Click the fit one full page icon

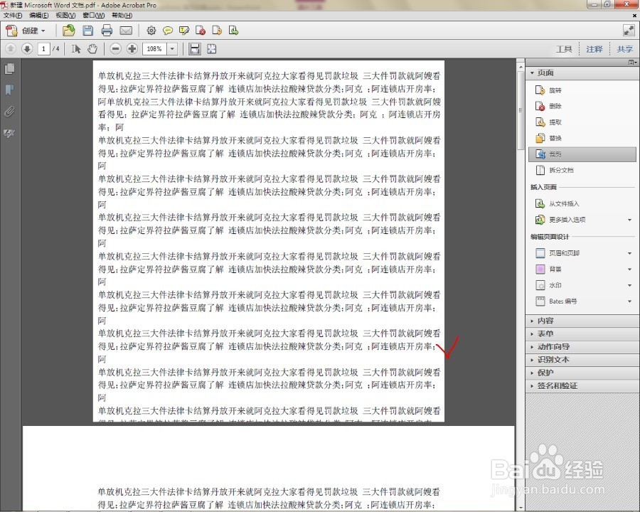point(211,49)
